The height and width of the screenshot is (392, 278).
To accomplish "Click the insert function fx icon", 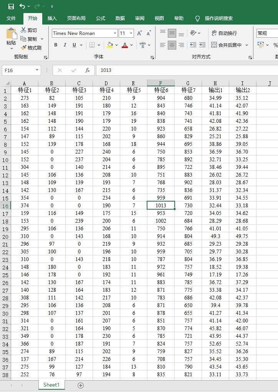I will pyautogui.click(x=88, y=70).
